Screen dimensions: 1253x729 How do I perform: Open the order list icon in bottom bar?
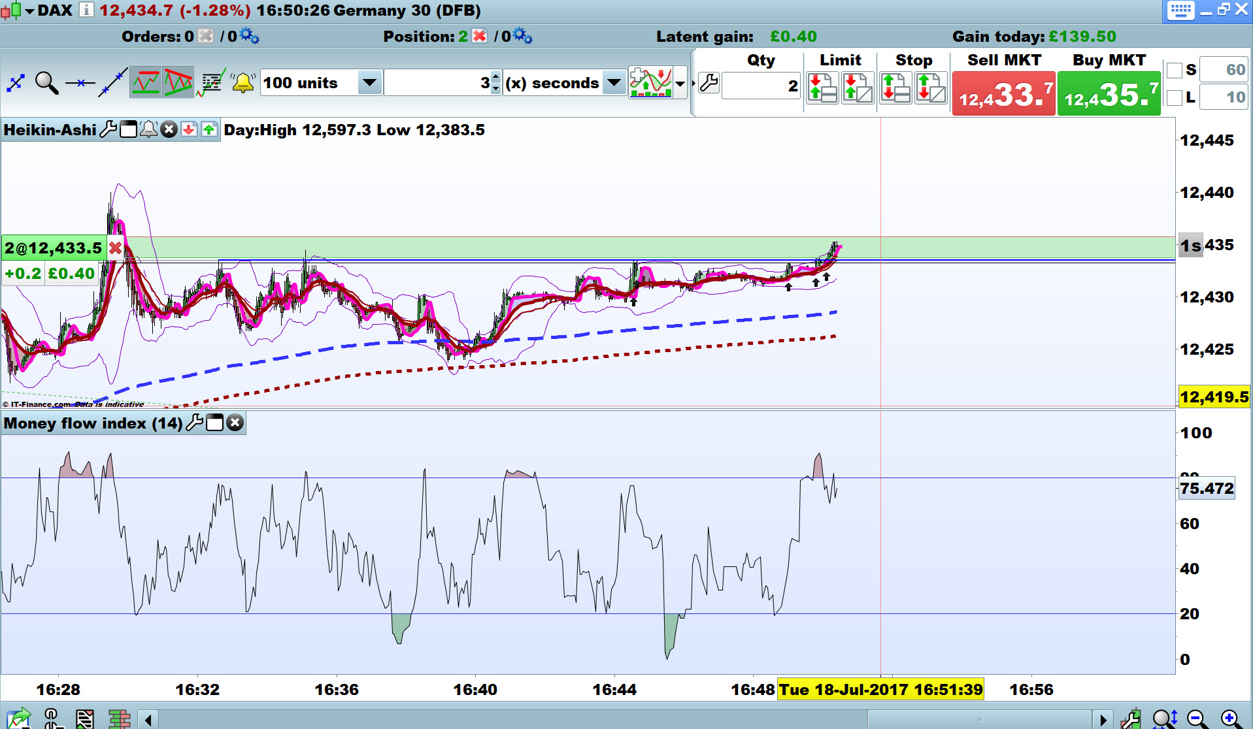85,719
